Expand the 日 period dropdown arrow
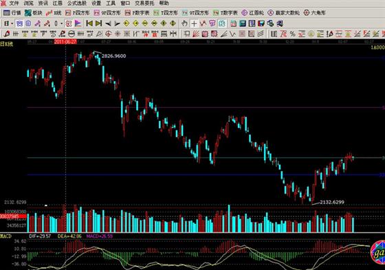Viewport: 385px width, 270px height. click(x=12, y=24)
